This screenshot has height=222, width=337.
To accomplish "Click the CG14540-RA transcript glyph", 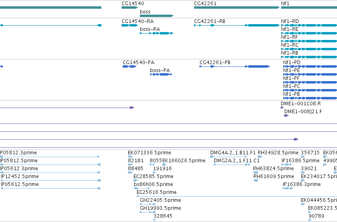I will point(129,25).
